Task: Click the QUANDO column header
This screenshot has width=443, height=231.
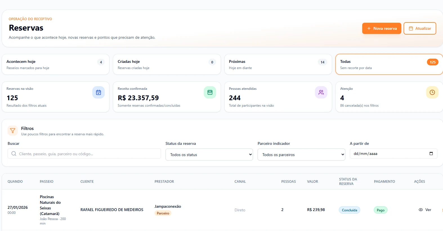Action: click(x=15, y=182)
